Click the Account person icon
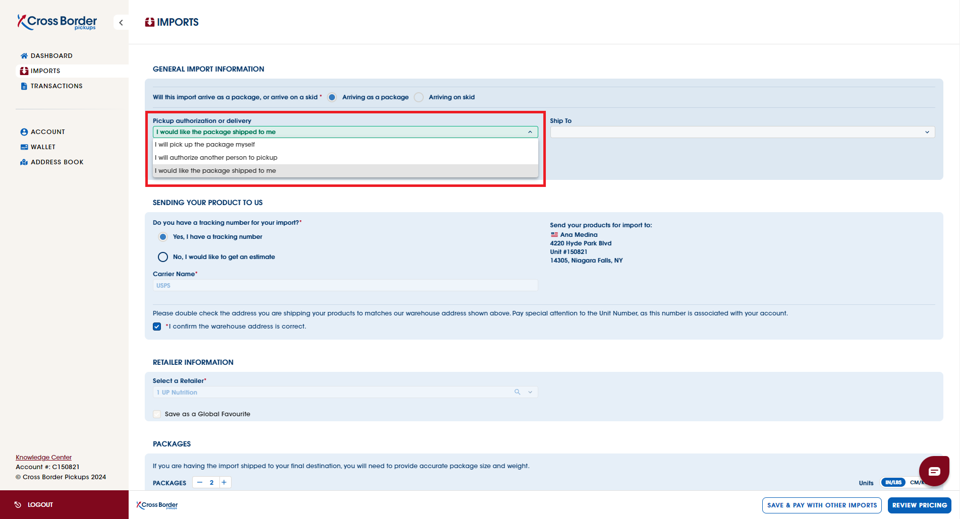Image resolution: width=960 pixels, height=519 pixels. tap(24, 132)
